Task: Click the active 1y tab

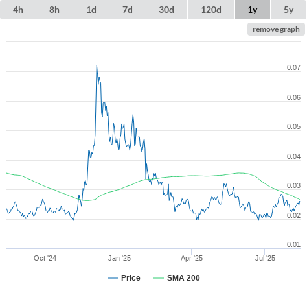Action: 253,10
